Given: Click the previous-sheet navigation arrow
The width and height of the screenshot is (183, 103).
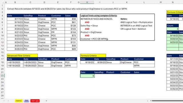Looking at the screenshot, I should pos(4,101).
